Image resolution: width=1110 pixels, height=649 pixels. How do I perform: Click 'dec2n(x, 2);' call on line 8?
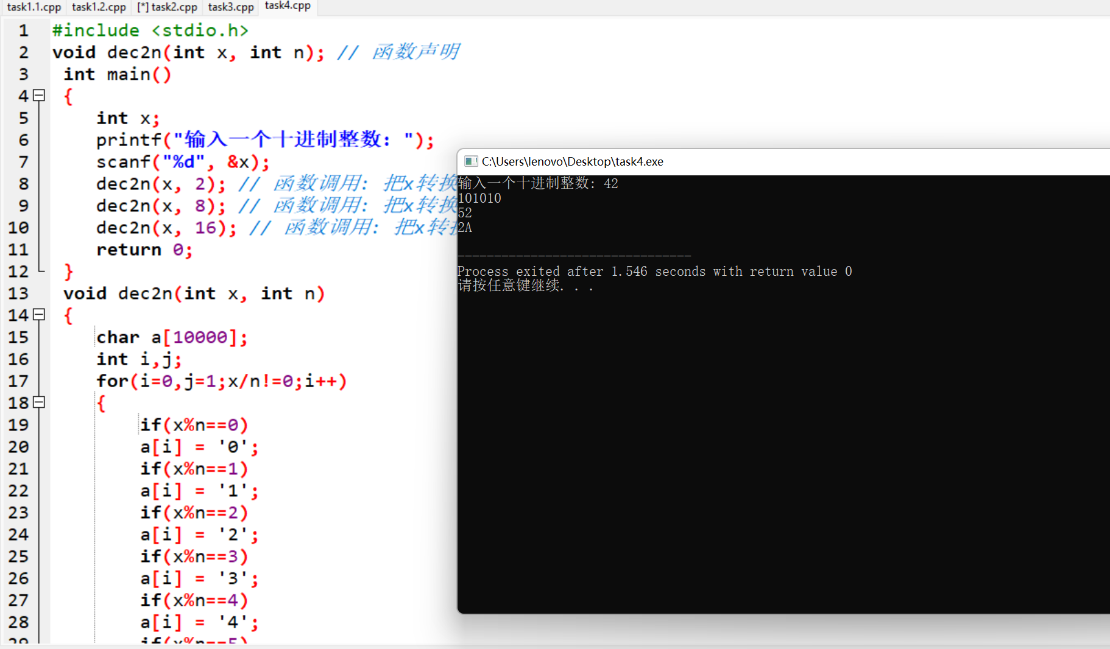click(161, 184)
